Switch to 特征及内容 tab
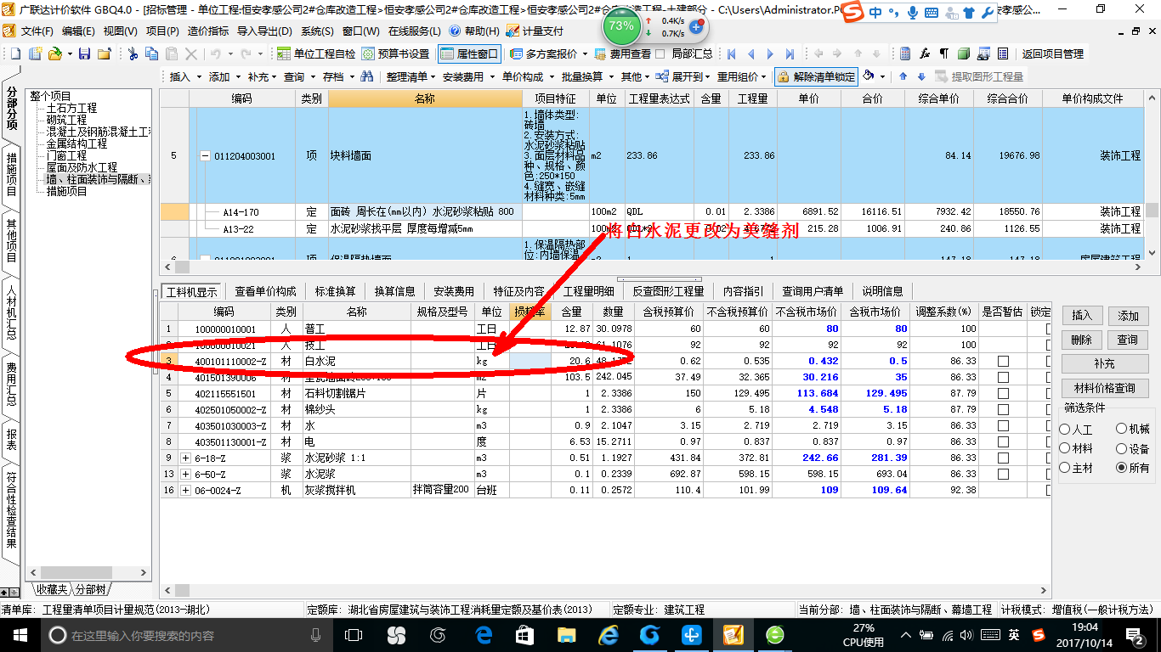 pos(518,291)
